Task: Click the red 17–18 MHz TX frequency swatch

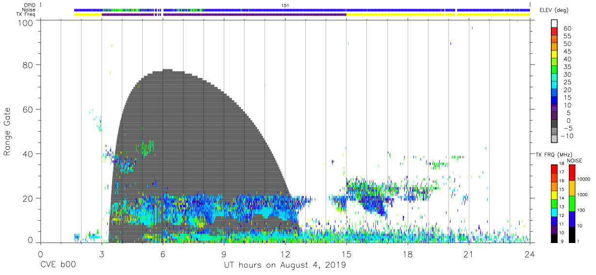Action: (554, 169)
